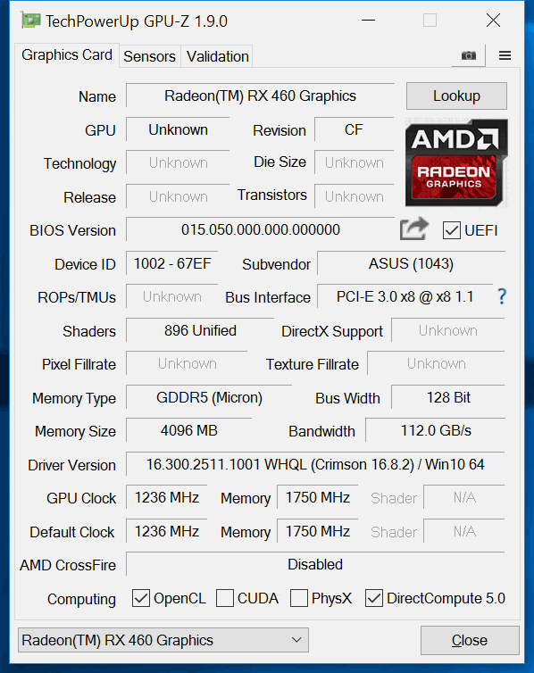
Task: Close the window with the X button
Action: pos(493,21)
